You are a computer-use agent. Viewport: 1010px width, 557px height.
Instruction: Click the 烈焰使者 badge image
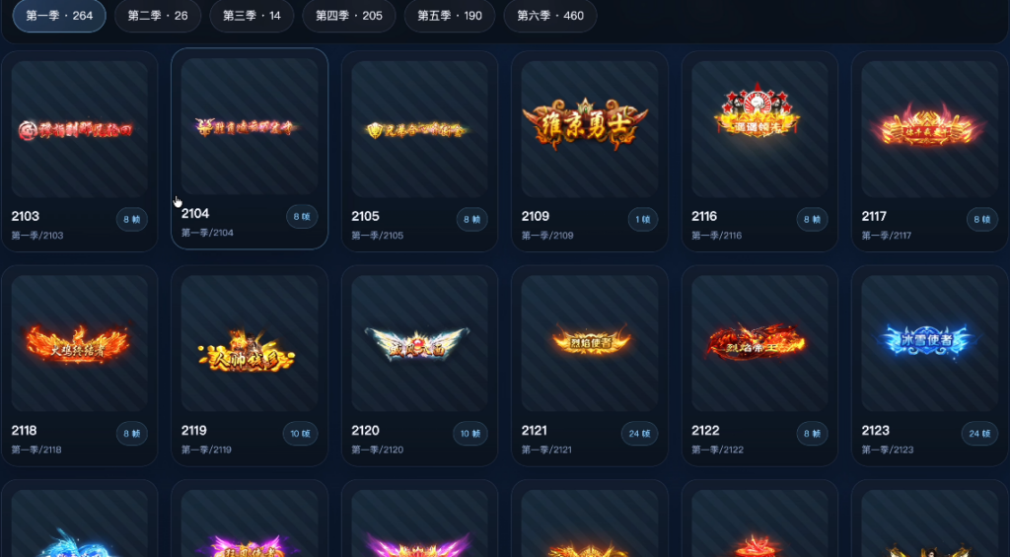click(590, 343)
